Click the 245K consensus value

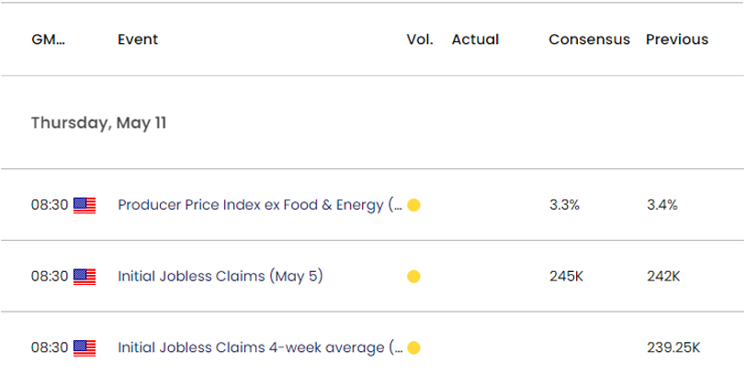coord(566,276)
